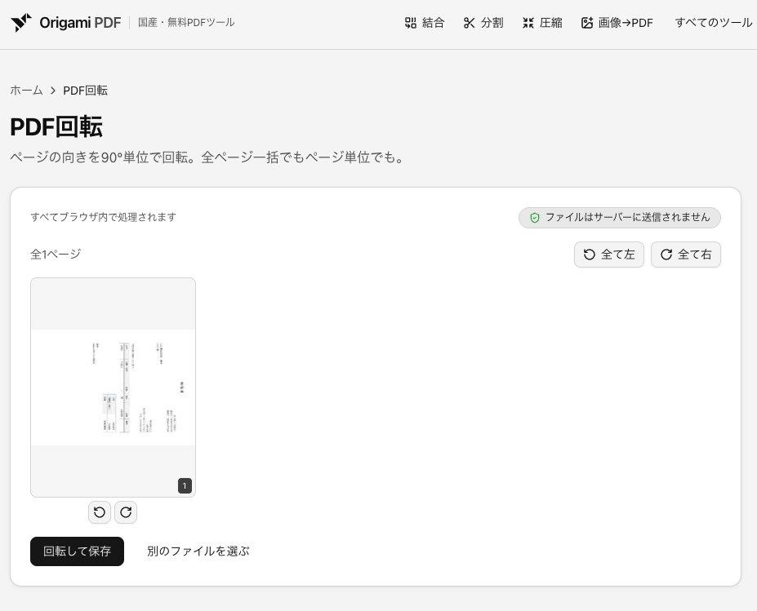
Task: Rotate page 1 clockwise
Action: click(x=126, y=512)
